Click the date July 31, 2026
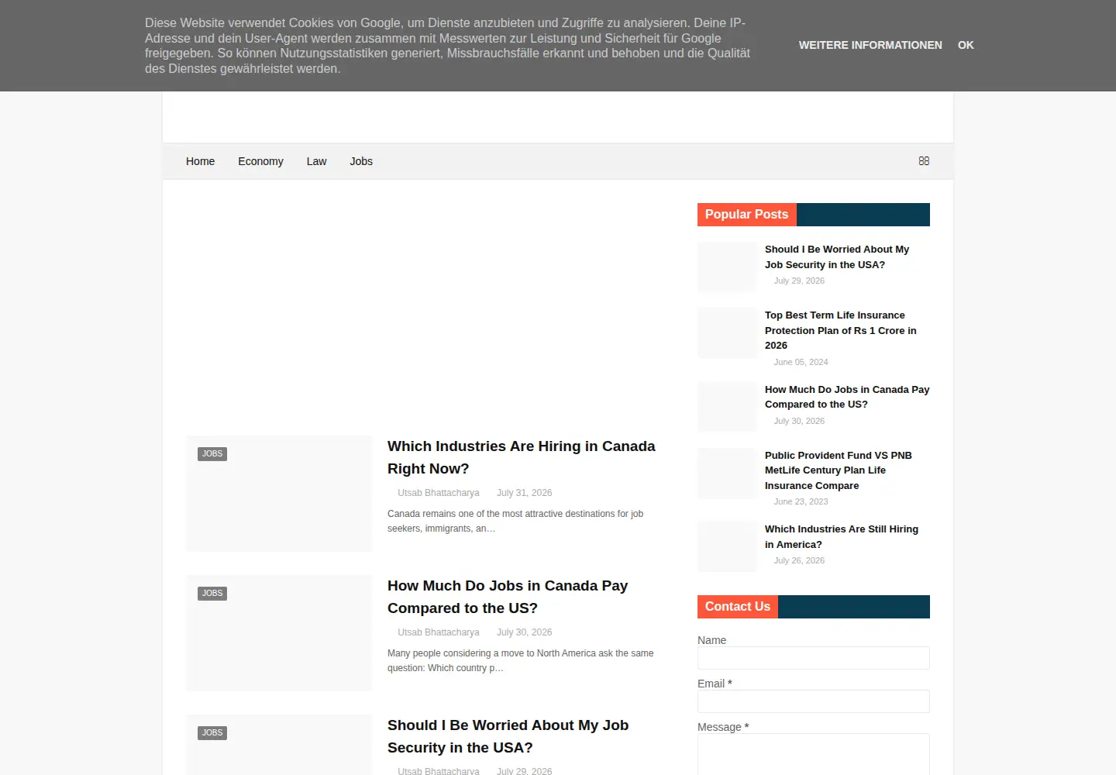Image resolution: width=1116 pixels, height=775 pixels. pos(525,493)
